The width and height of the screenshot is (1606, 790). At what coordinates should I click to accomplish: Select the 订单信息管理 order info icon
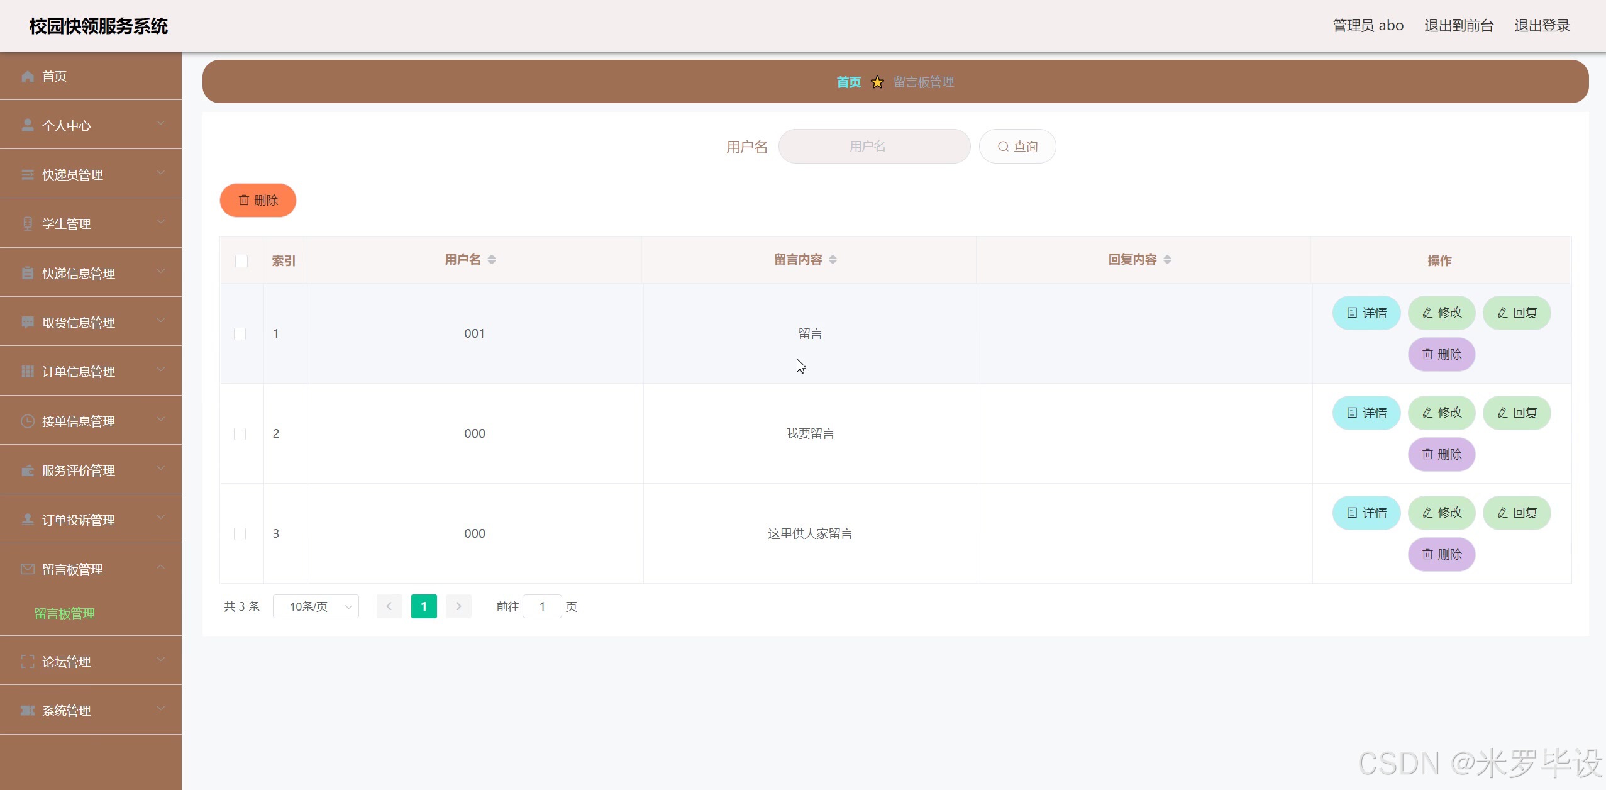pyautogui.click(x=27, y=371)
